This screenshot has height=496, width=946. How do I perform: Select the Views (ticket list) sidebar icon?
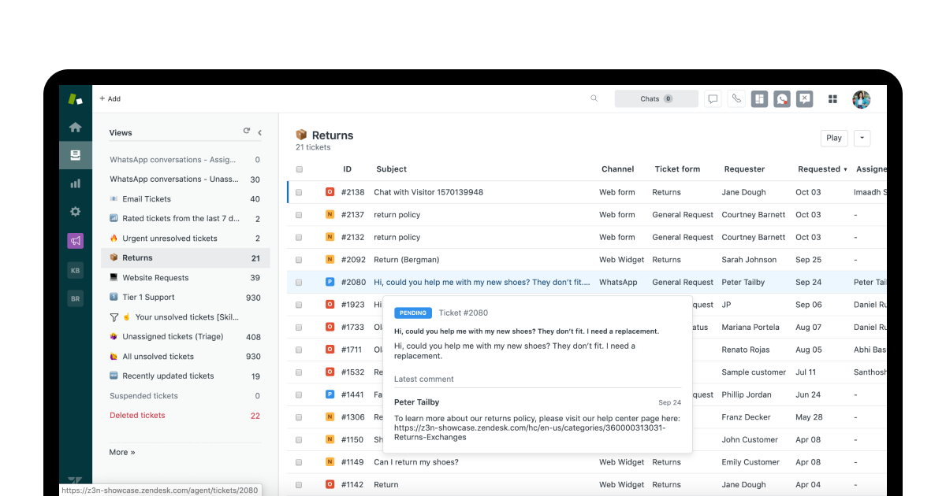click(75, 155)
